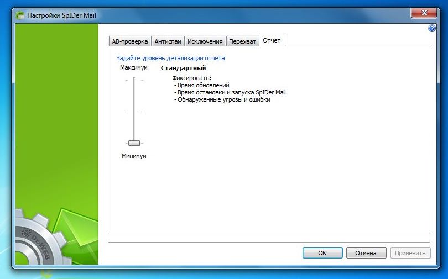Click the bold Стандартный level heading
The image size is (448, 279).
(x=184, y=68)
